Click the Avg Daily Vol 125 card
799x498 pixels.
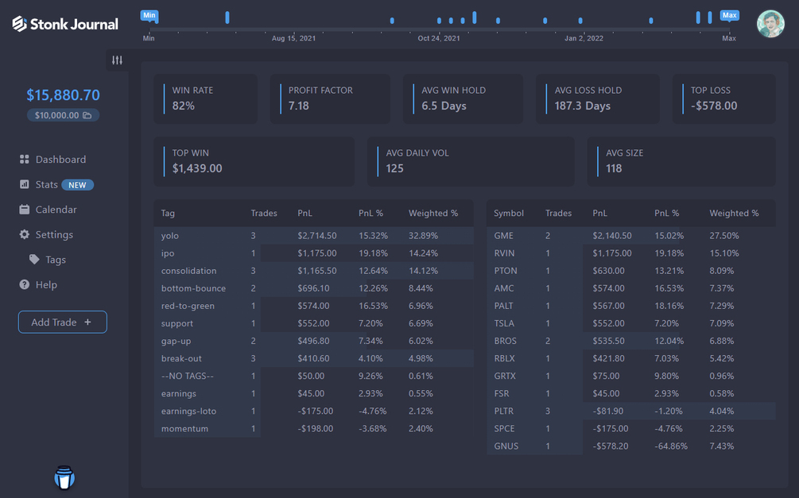tap(471, 161)
